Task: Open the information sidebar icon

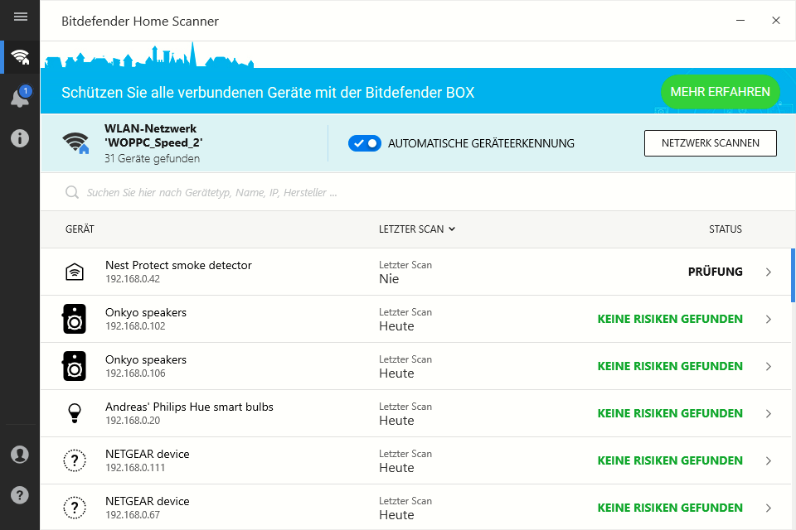Action: click(x=20, y=138)
